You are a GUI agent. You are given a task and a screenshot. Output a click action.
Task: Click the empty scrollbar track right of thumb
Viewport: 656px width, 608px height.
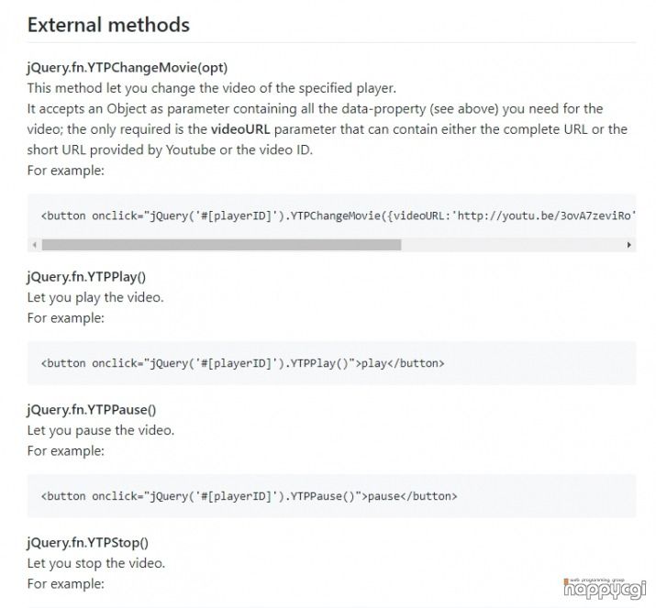click(x=513, y=245)
